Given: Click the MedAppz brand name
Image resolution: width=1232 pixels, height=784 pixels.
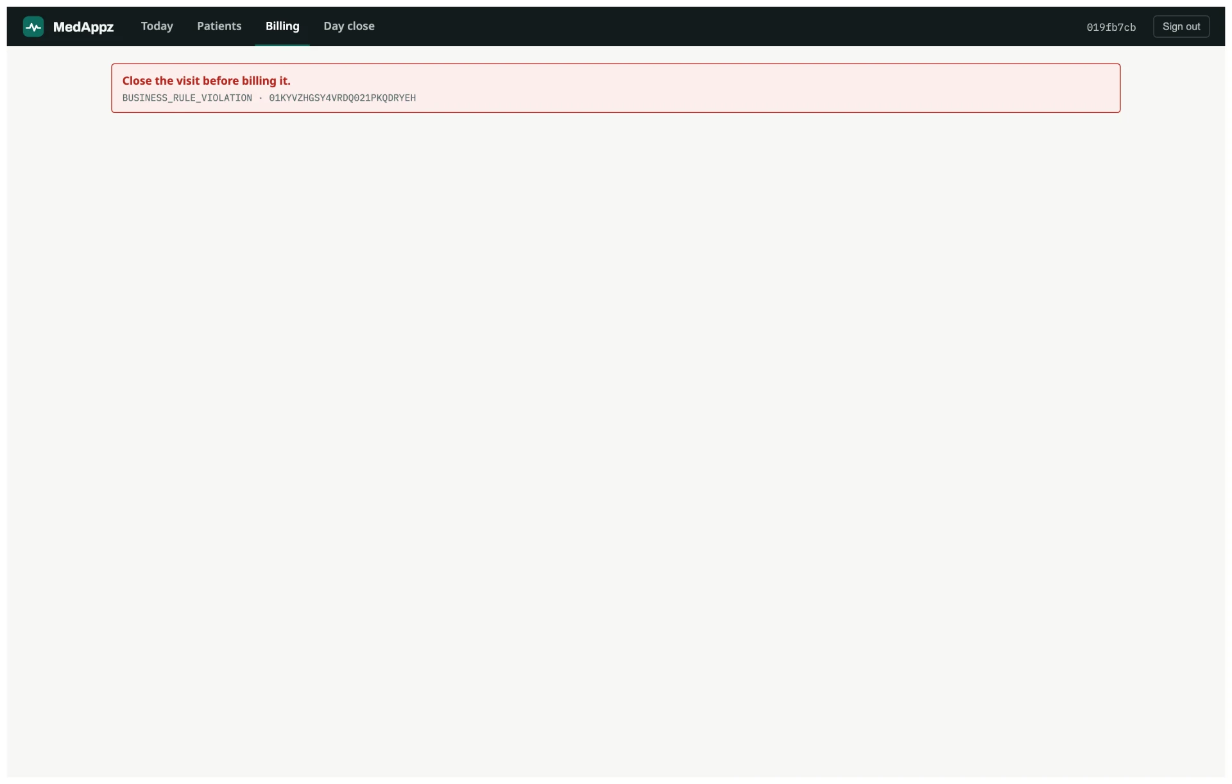Looking at the screenshot, I should tap(83, 27).
